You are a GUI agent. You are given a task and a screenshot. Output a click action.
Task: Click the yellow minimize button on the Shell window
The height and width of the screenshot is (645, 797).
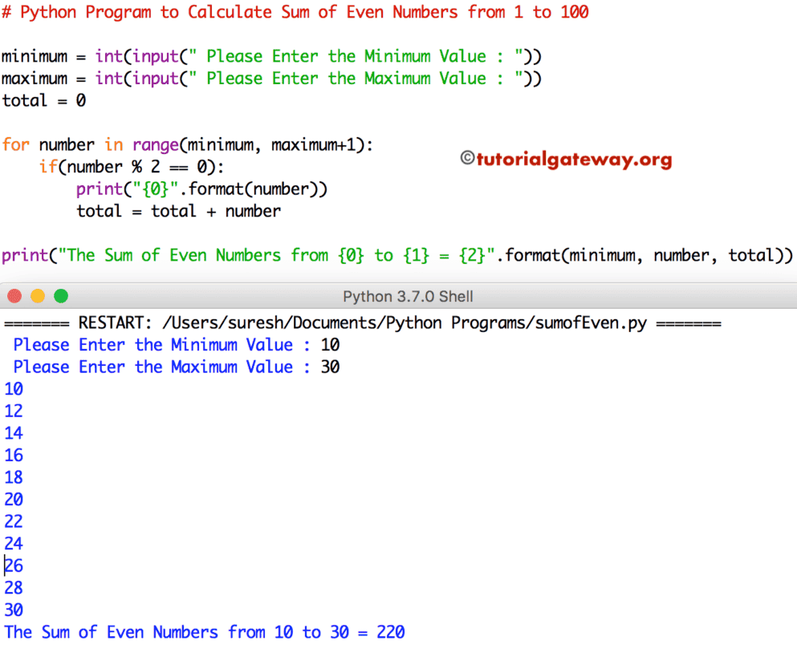37,295
